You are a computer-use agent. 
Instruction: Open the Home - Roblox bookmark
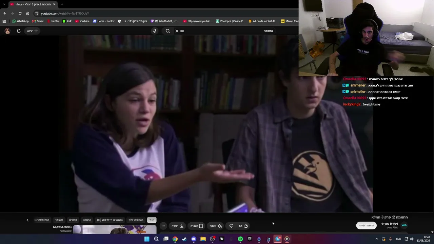click(x=104, y=21)
